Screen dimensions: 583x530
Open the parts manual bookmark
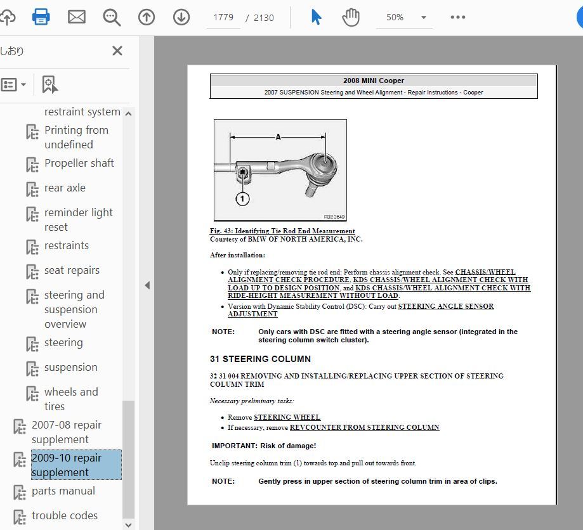tap(63, 491)
